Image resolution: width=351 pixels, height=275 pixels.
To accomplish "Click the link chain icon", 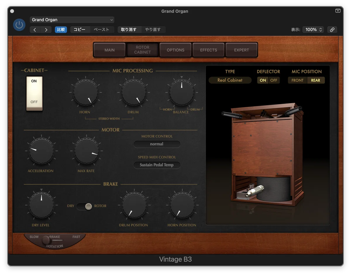I will tap(332, 30).
